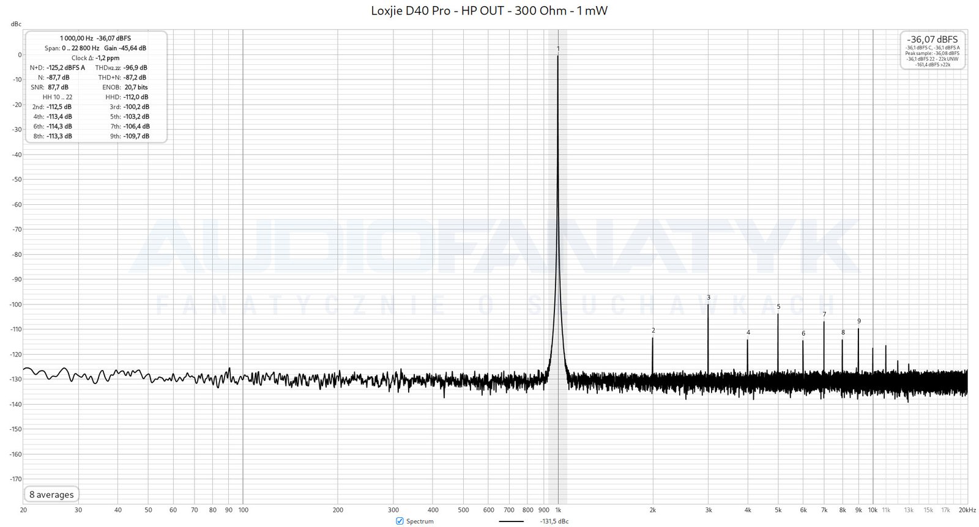Click the 6th harmonic marker at 6k
This screenshot has width=979, height=527.
(x=803, y=333)
